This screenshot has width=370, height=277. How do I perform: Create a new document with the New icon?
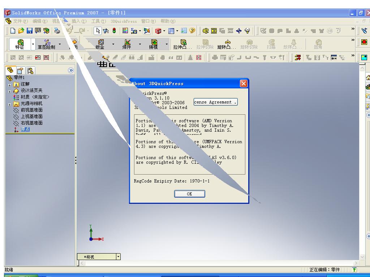[13, 31]
